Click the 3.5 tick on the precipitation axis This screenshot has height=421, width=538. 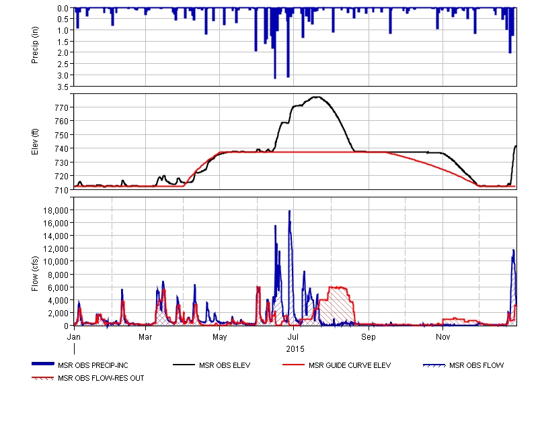[63, 86]
